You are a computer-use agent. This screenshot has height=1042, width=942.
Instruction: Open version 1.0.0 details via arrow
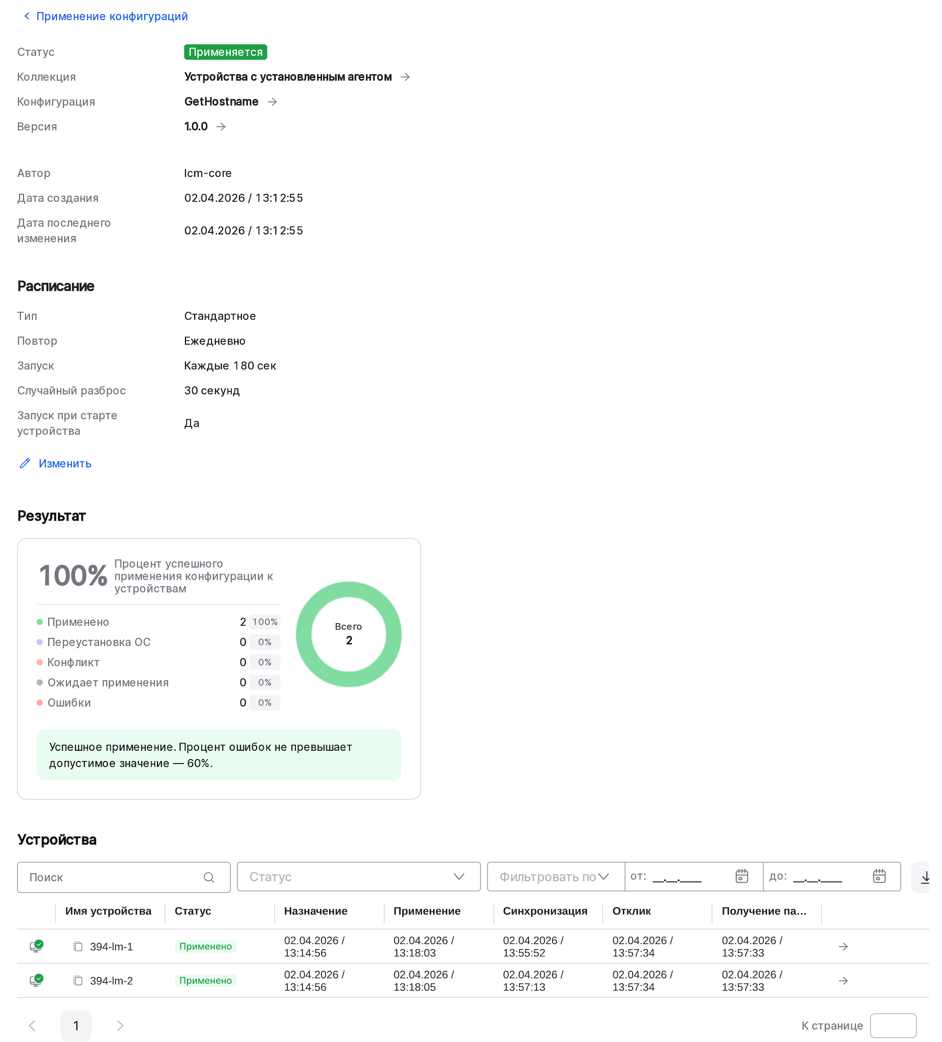coord(221,127)
